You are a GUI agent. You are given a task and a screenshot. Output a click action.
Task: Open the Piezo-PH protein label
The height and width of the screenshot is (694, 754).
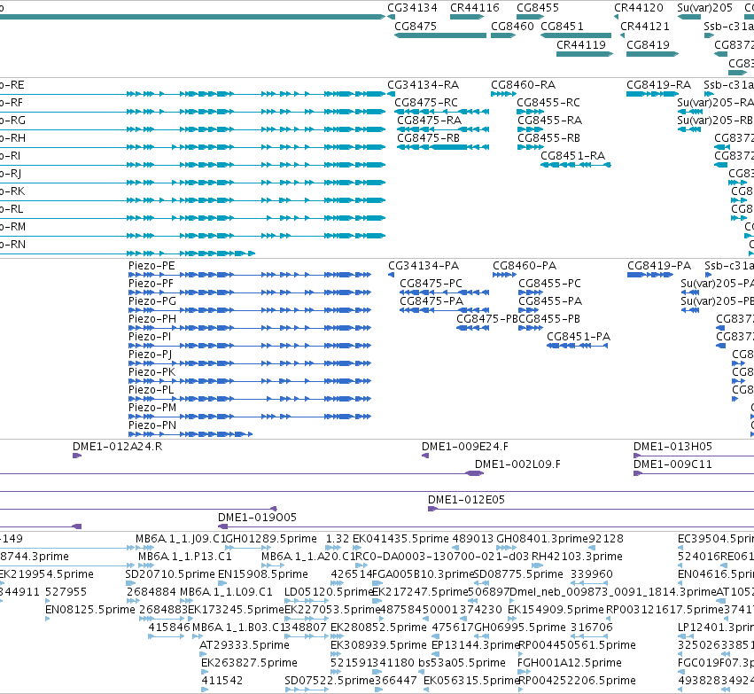[152, 319]
